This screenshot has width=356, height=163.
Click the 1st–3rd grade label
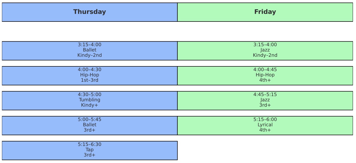point(89,80)
